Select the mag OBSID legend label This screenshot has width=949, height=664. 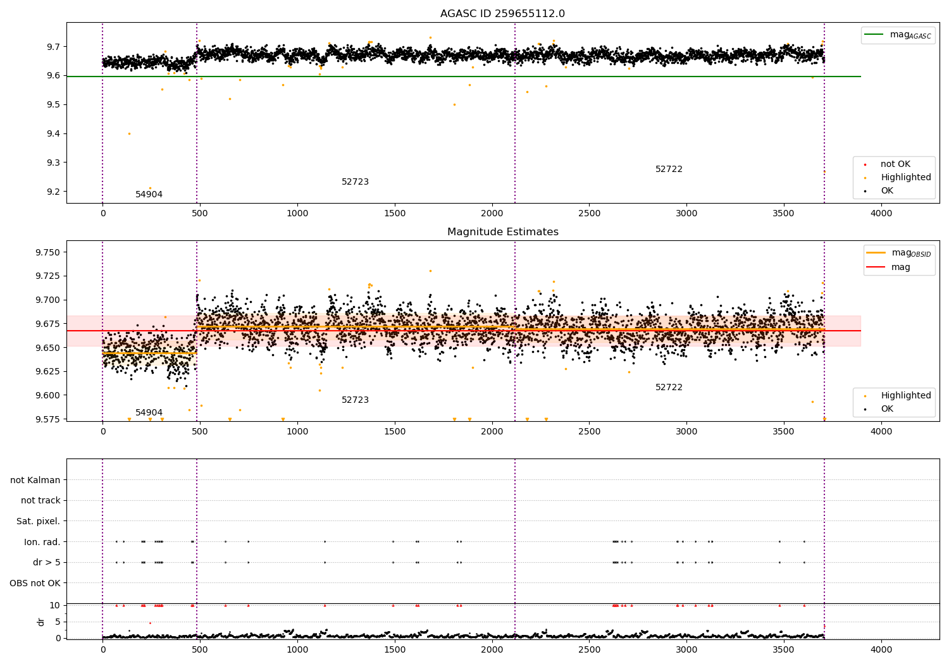click(x=911, y=253)
